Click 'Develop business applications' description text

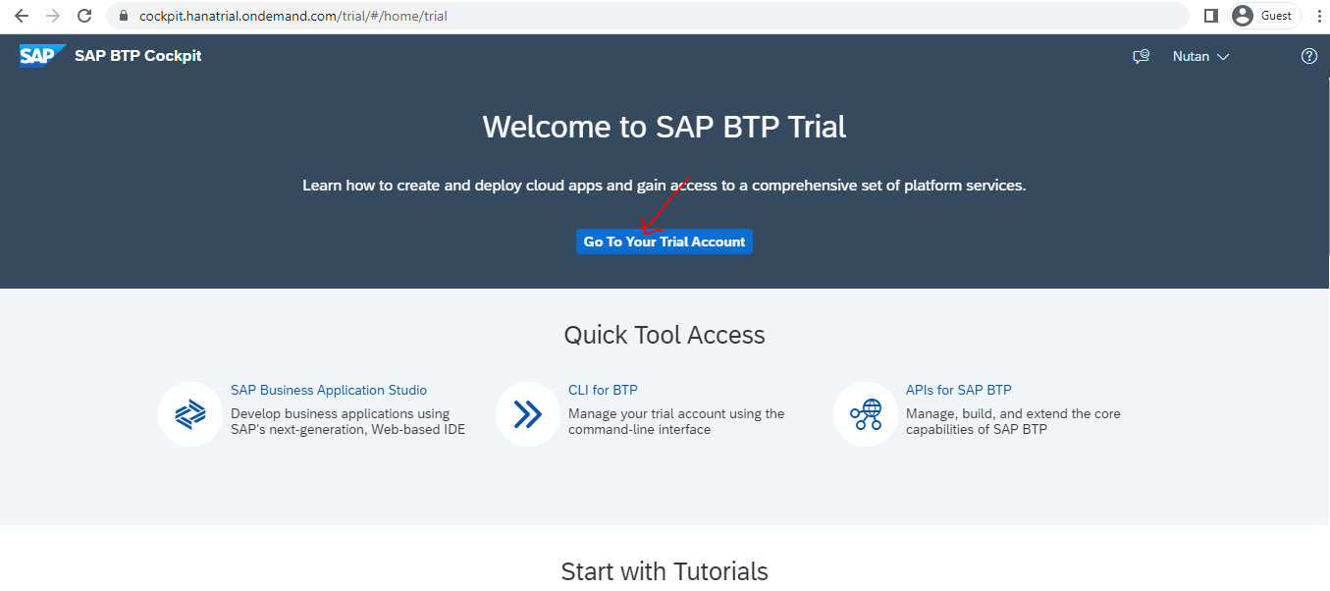pyautogui.click(x=348, y=421)
